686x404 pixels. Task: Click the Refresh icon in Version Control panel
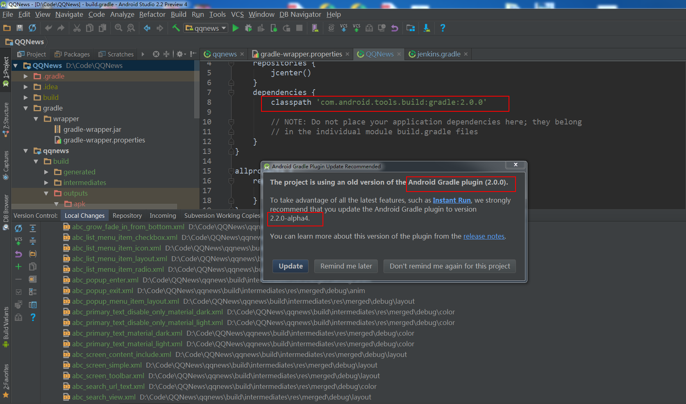(x=18, y=228)
